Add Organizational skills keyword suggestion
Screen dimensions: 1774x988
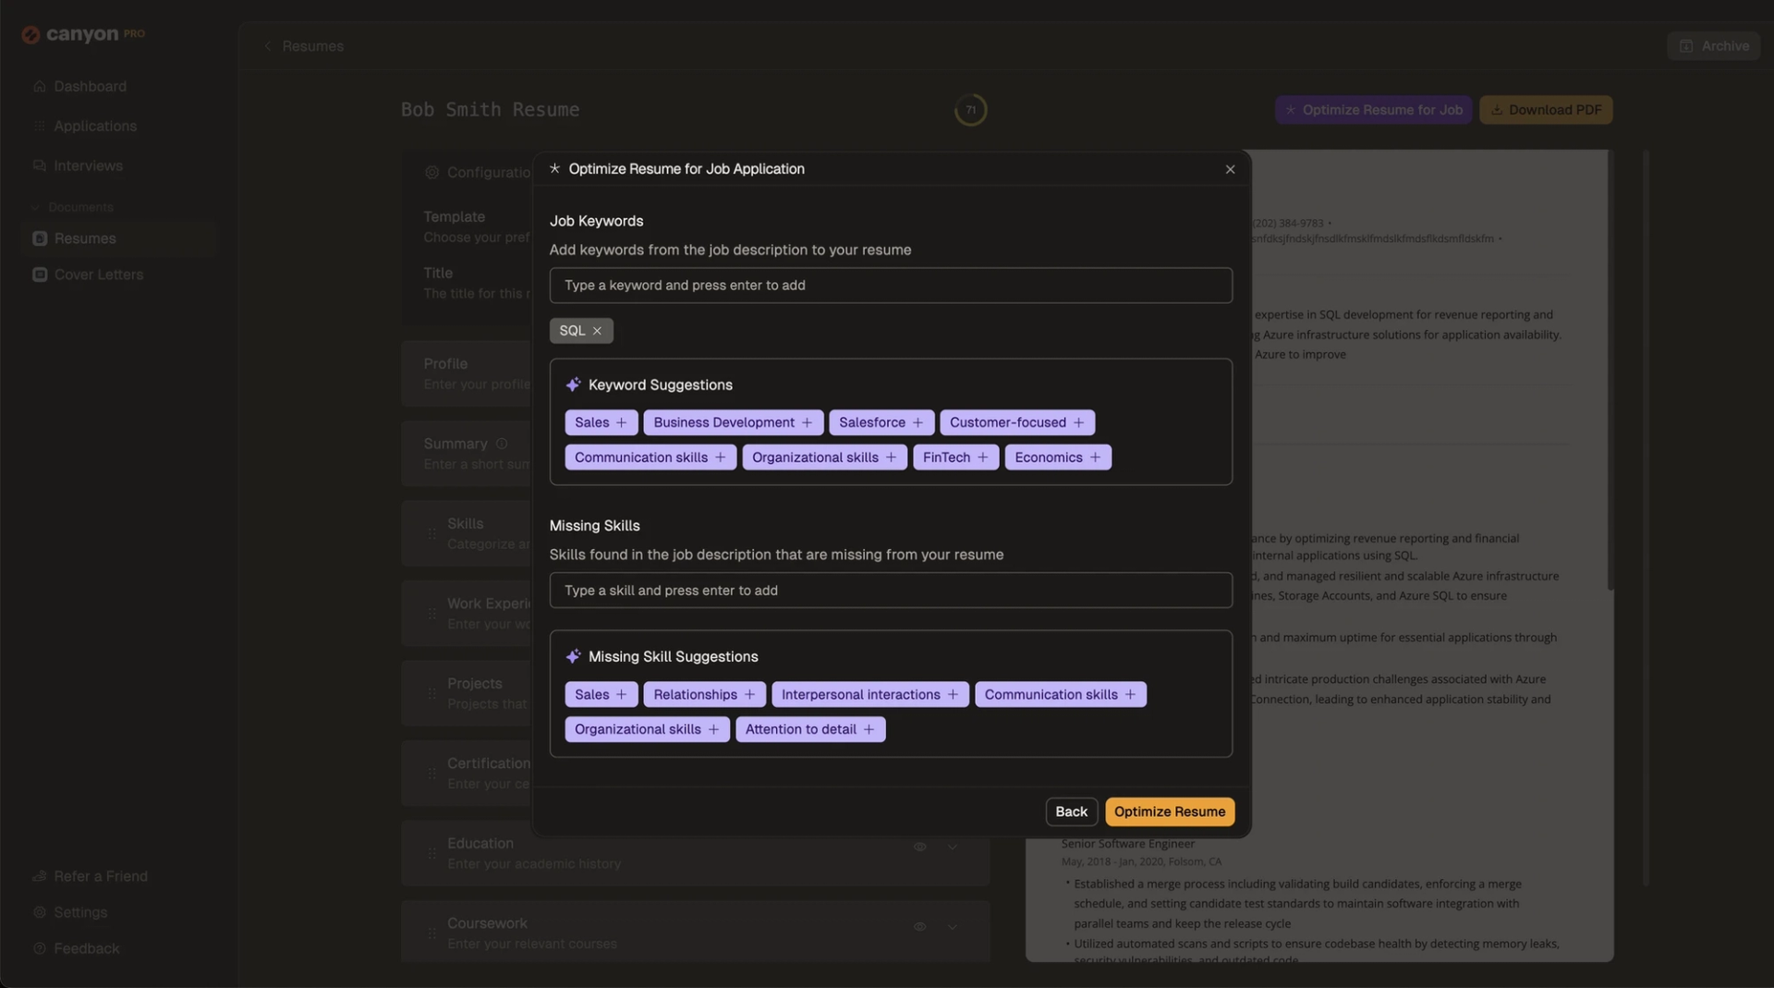coord(824,457)
